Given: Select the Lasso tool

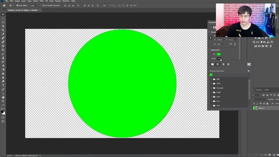Looking at the screenshot, I should [3, 22].
